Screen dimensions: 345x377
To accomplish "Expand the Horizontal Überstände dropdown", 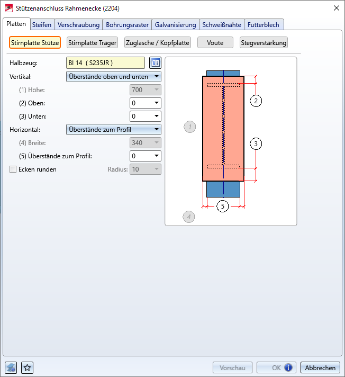I will [114, 129].
